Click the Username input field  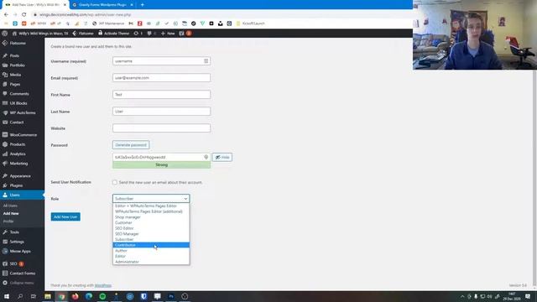click(x=161, y=61)
